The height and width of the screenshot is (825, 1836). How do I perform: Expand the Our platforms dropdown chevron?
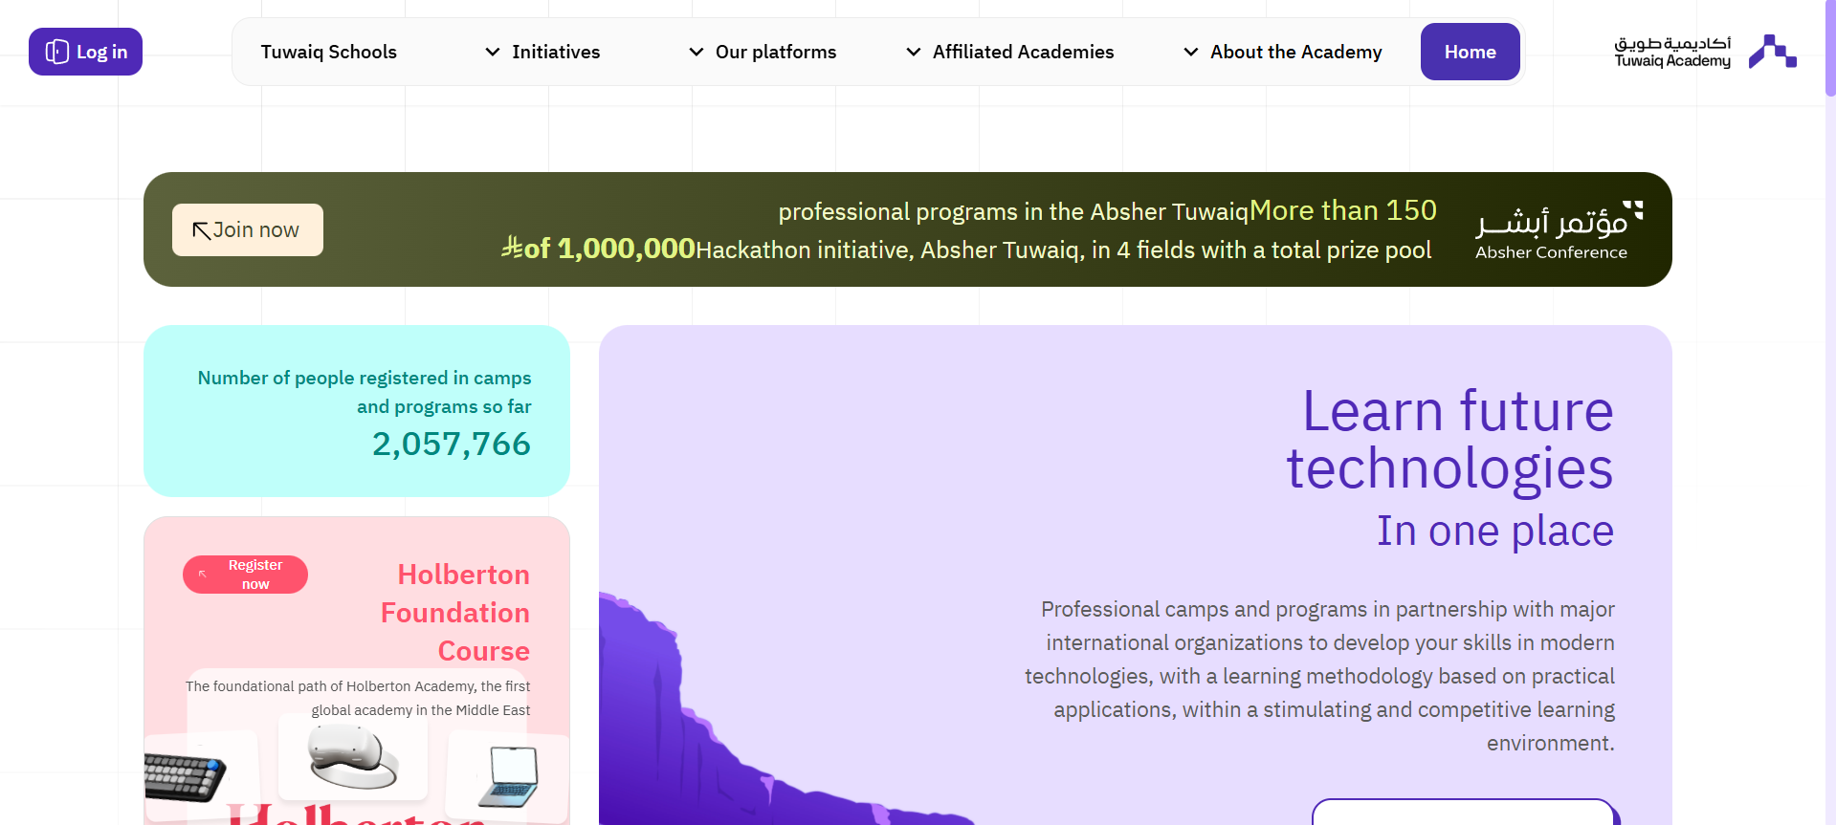[697, 52]
